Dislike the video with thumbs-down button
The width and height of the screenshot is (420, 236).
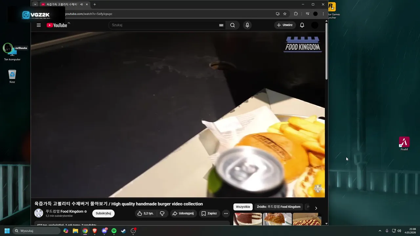click(162, 213)
